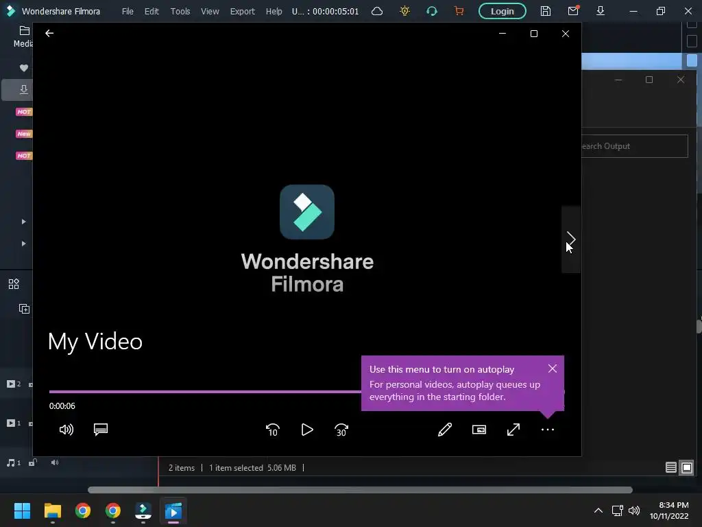
Task: Open the Windows Start menu
Action: (x=22, y=511)
